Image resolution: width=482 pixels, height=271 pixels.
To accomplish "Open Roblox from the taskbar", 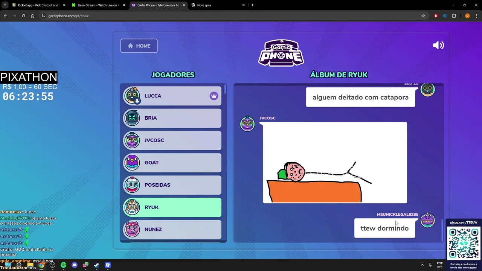I will [108, 265].
